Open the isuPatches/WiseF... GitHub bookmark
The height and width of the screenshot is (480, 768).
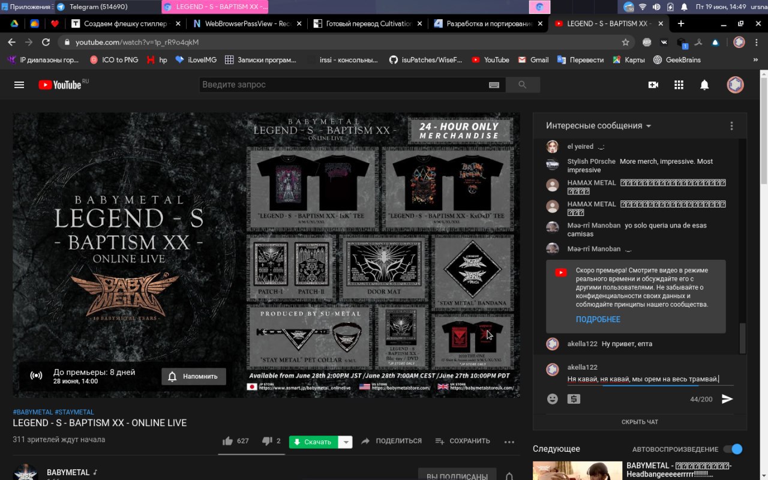426,60
